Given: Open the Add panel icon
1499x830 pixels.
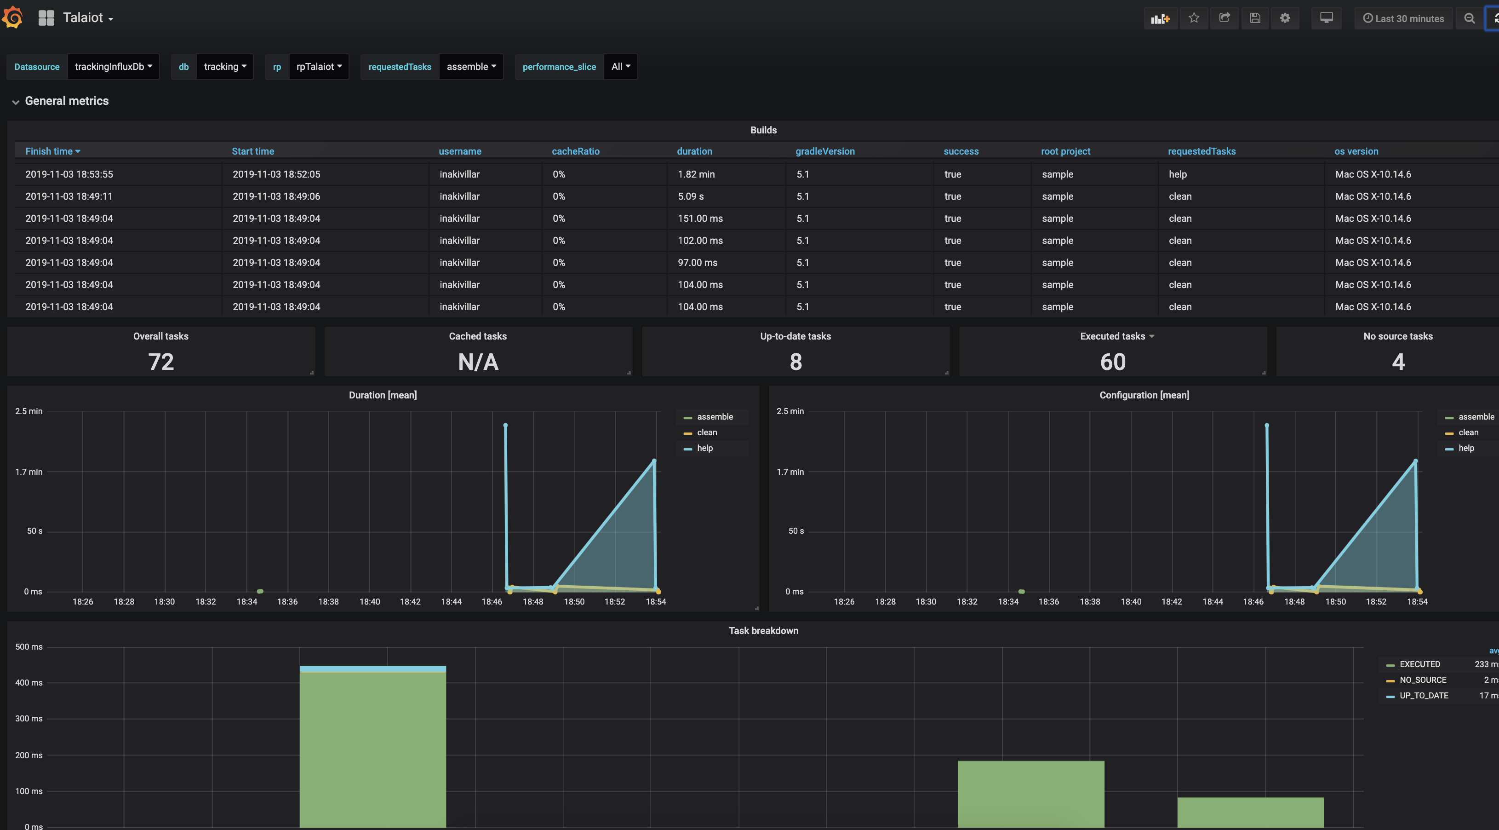Looking at the screenshot, I should (x=1160, y=19).
